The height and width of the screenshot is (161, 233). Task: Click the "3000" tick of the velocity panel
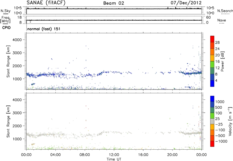pos(17,113)
